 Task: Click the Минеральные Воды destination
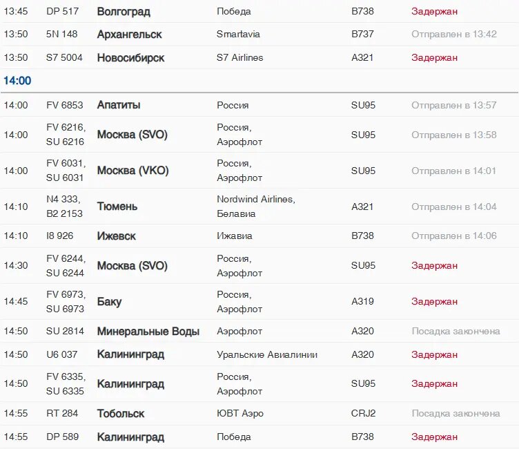pyautogui.click(x=148, y=332)
